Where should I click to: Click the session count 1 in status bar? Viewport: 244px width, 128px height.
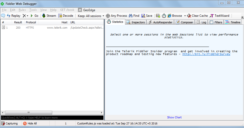point(66,123)
